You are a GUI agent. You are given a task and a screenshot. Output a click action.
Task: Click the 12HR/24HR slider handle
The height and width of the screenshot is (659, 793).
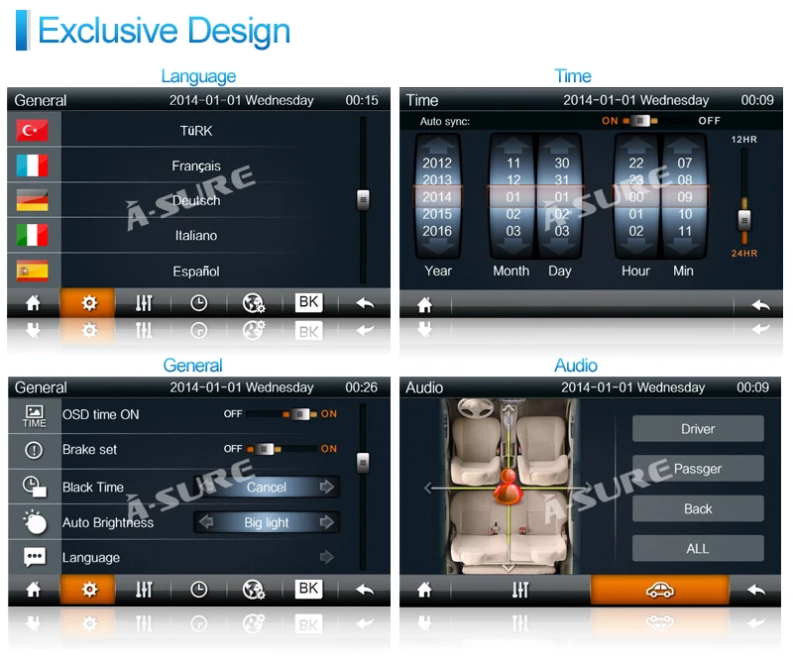point(744,220)
